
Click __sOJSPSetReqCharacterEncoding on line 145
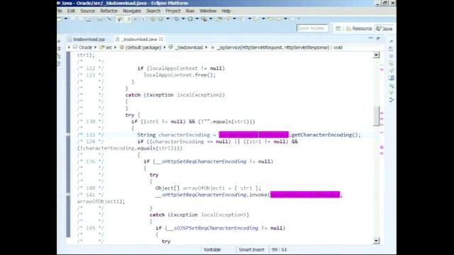click(x=213, y=228)
